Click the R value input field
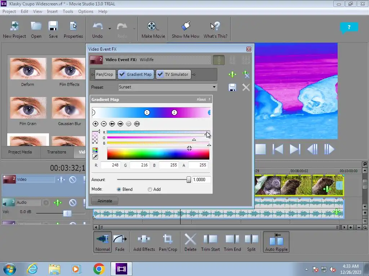The height and width of the screenshot is (276, 369). tap(110, 165)
